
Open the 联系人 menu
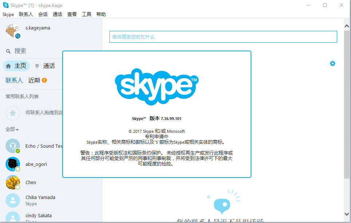click(26, 14)
